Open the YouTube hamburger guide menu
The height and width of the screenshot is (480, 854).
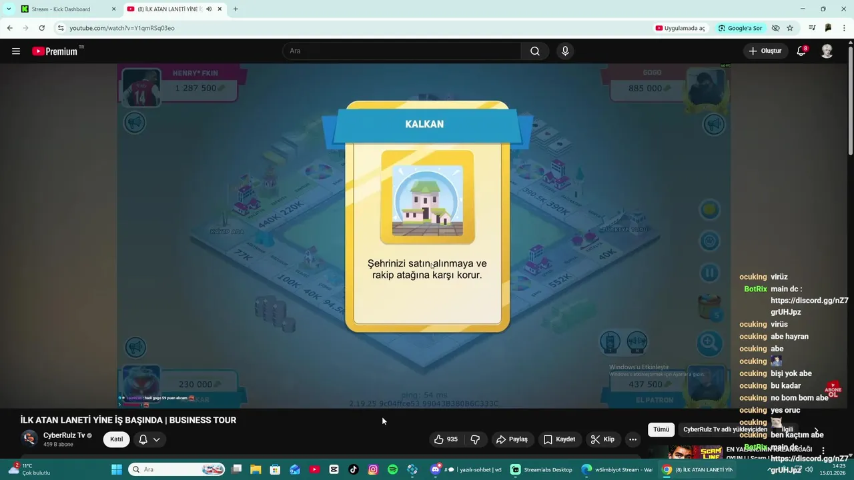coord(16,51)
